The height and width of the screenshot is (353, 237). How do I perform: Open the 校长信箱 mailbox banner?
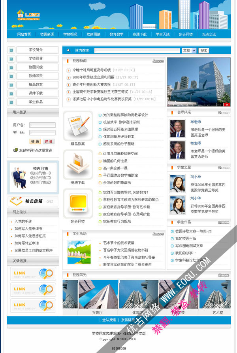33,201
